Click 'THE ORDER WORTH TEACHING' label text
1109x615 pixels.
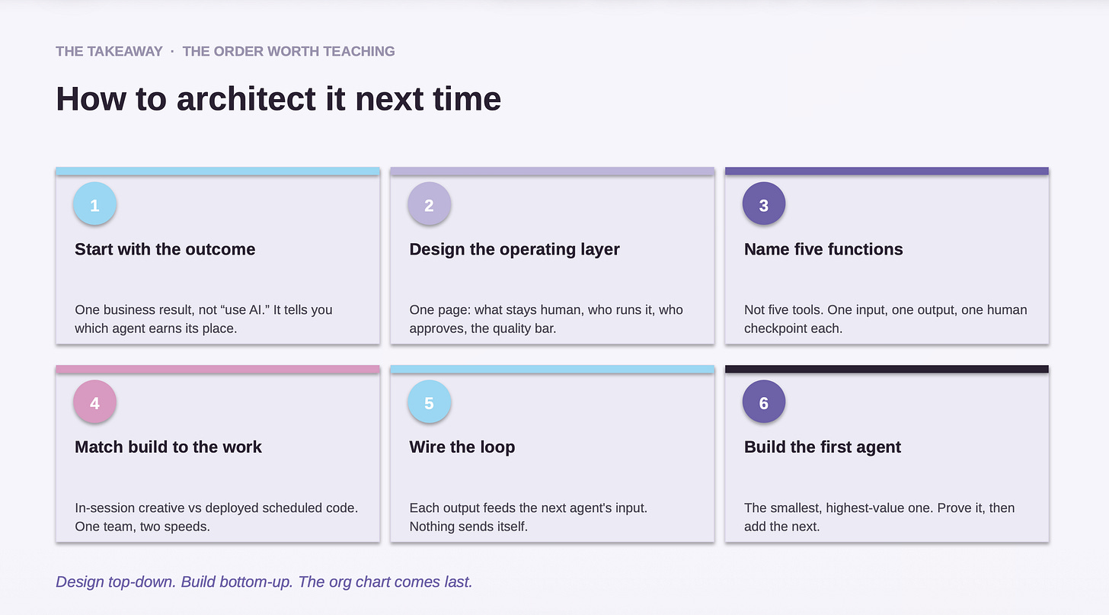pyautogui.click(x=289, y=51)
